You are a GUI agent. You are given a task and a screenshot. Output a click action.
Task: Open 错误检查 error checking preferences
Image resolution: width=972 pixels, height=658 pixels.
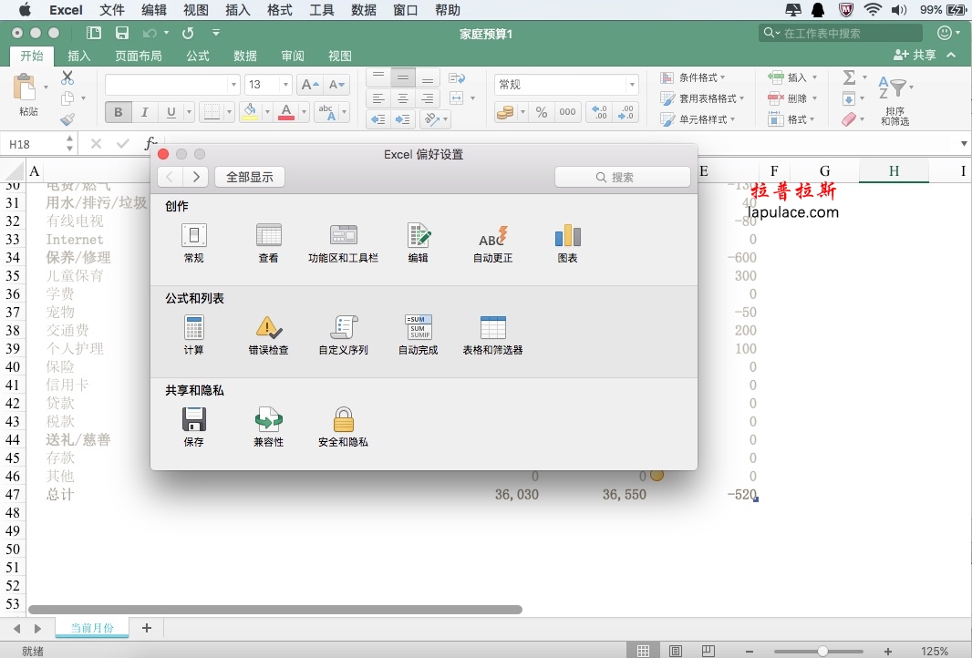(x=268, y=334)
